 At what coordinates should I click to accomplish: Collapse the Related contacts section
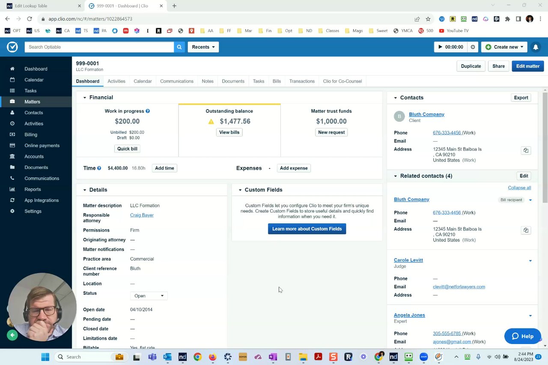[x=396, y=176]
